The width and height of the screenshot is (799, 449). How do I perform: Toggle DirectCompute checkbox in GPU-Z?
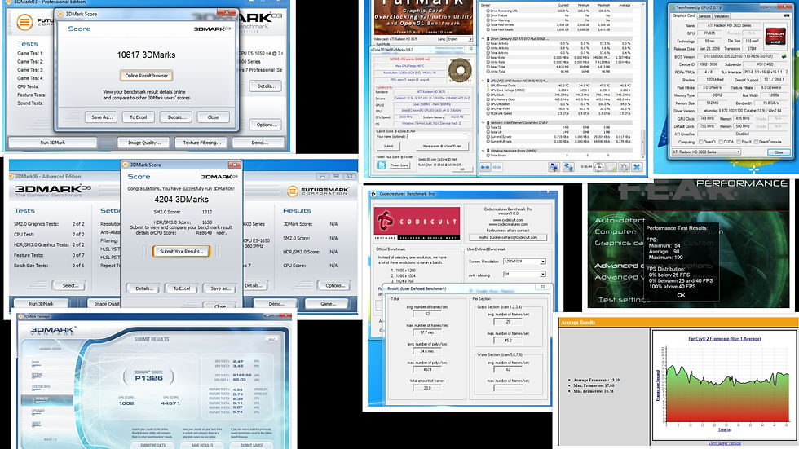pyautogui.click(x=757, y=142)
